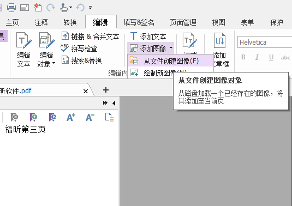
Task: Collapse the navigation panel with left triangle
Action: 114,103
